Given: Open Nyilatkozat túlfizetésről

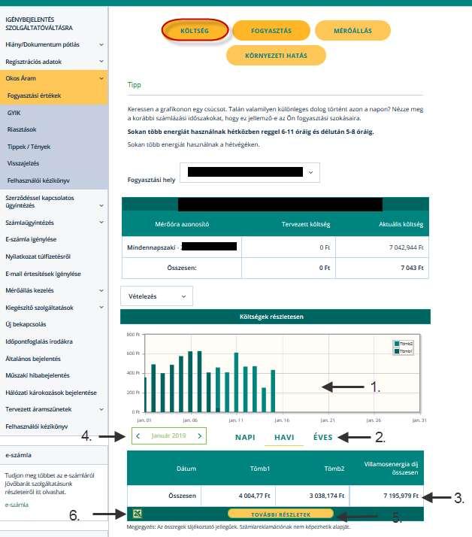Looking at the screenshot, I should tap(38, 256).
